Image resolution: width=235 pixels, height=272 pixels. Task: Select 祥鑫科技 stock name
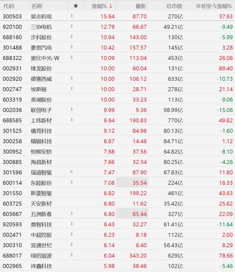41,266
